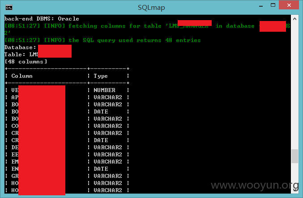Click the SQLmap title text
This screenshot has width=303, height=198.
[x=151, y=8]
